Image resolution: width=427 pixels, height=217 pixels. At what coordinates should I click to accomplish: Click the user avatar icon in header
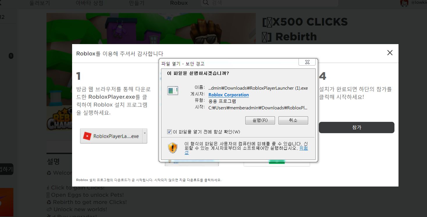(404, 3)
